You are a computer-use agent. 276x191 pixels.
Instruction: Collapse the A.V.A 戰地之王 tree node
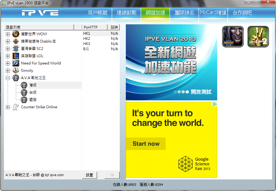click(x=8, y=78)
